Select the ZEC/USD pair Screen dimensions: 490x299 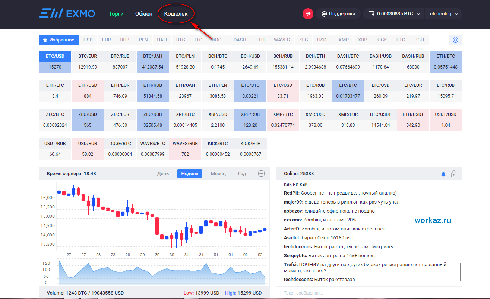click(x=88, y=120)
